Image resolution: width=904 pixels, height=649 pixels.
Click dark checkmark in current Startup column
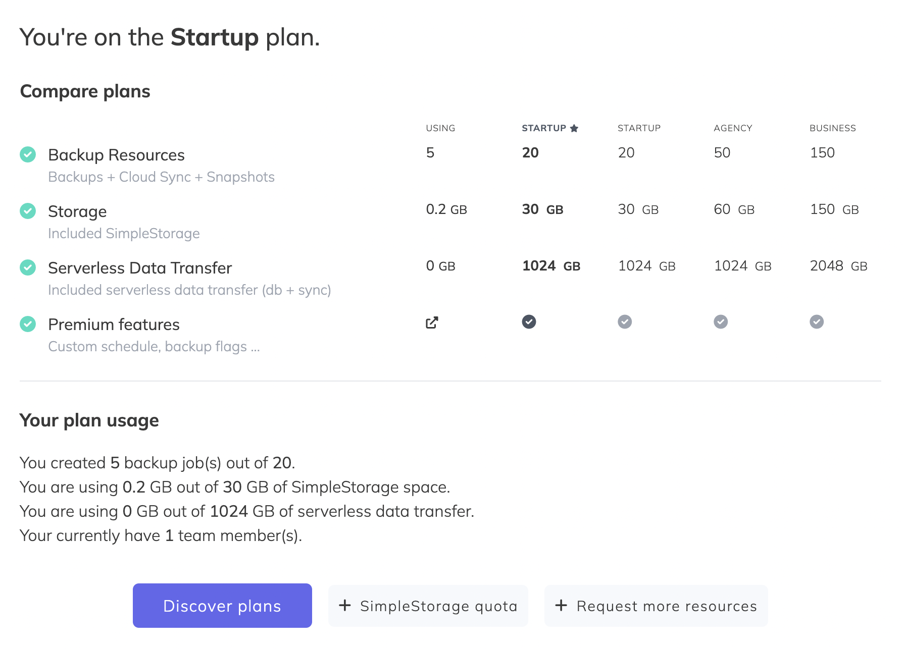pos(529,321)
